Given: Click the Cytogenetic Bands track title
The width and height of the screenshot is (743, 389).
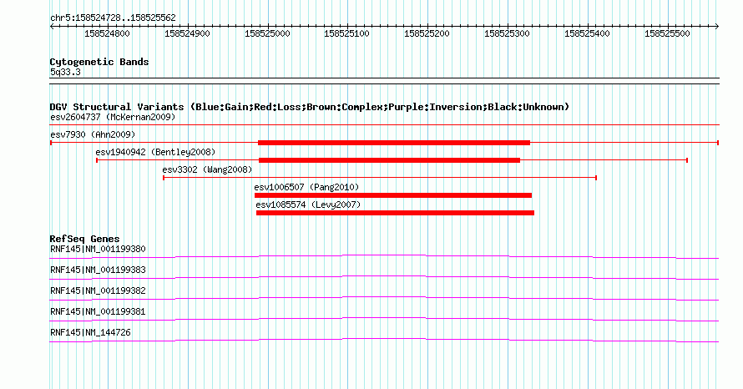Looking at the screenshot, I should (x=99, y=62).
